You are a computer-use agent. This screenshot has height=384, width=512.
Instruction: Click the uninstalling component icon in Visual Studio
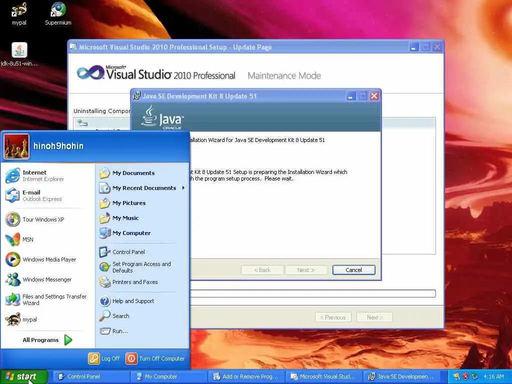pyautogui.click(x=82, y=123)
